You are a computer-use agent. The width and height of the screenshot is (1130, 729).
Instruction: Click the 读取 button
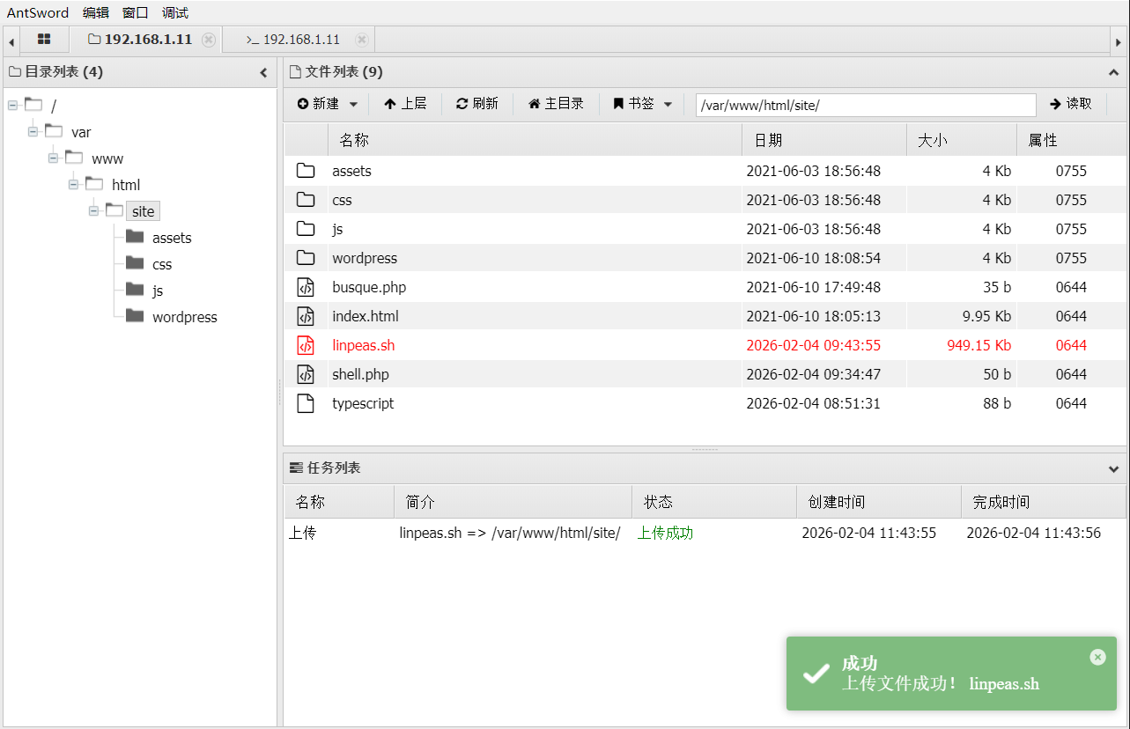click(x=1071, y=104)
